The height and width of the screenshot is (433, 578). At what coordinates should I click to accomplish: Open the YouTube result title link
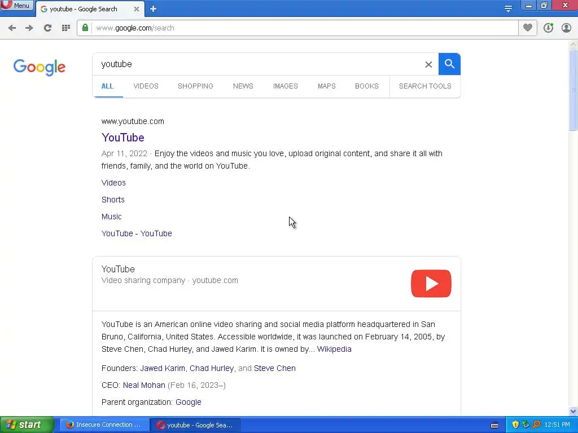point(122,138)
